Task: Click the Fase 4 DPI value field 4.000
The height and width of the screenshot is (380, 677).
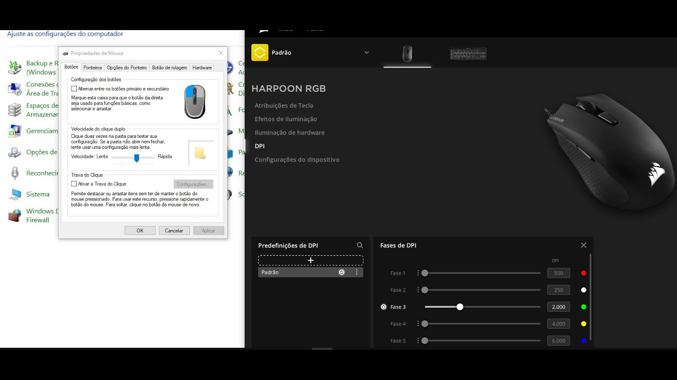Action: coord(559,324)
